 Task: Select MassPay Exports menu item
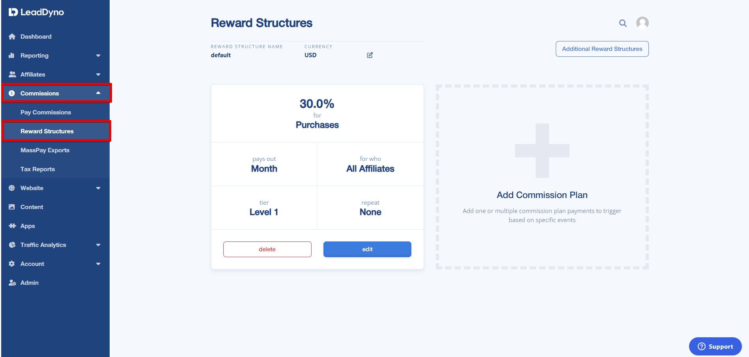(x=45, y=150)
